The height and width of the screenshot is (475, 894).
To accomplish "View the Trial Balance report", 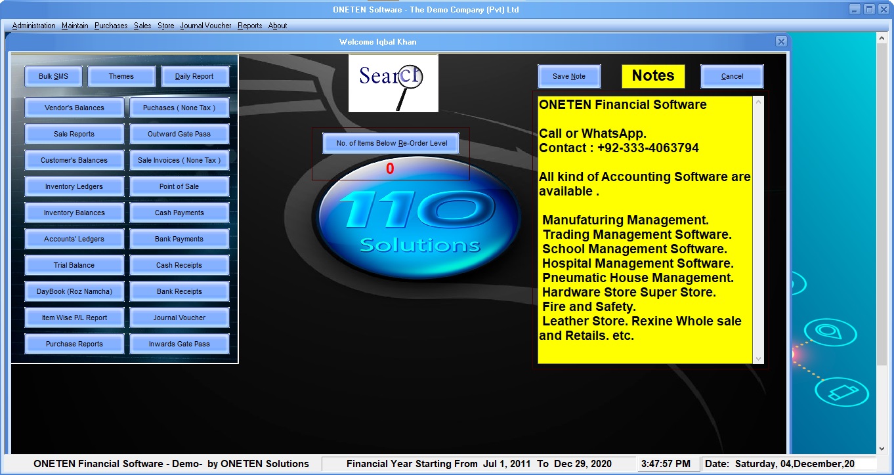I will (x=74, y=265).
